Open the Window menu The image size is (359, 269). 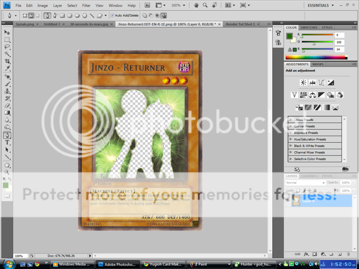coord(115,5)
